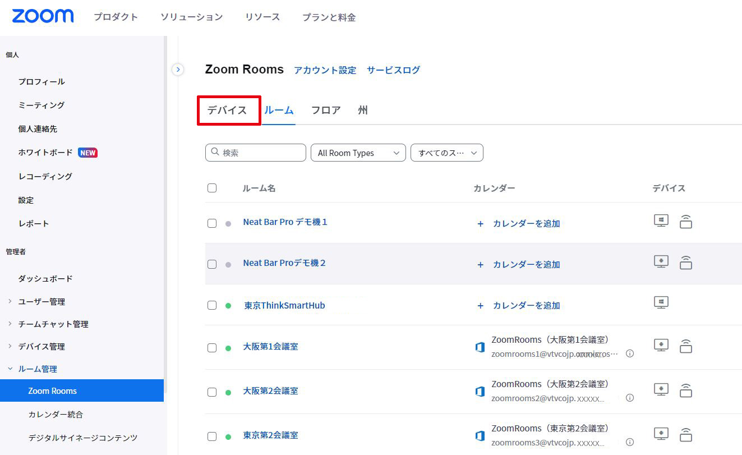Image resolution: width=742 pixels, height=455 pixels.
Task: Select the ルーム tab
Action: tap(279, 111)
